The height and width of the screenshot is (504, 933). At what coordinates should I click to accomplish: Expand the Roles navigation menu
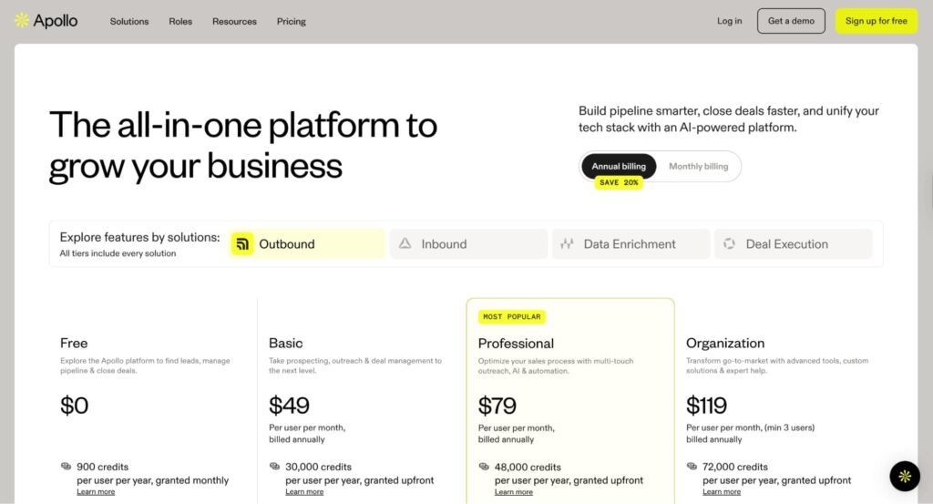click(x=180, y=21)
